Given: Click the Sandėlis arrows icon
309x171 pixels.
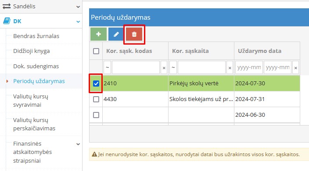Looking at the screenshot, I should pyautogui.click(x=7, y=6).
